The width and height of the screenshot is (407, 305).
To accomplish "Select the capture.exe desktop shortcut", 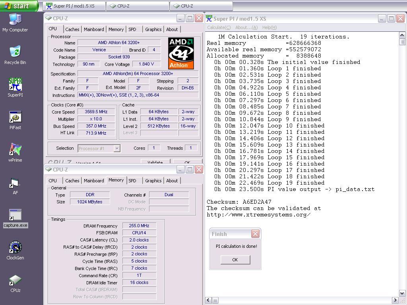I will tap(16, 218).
